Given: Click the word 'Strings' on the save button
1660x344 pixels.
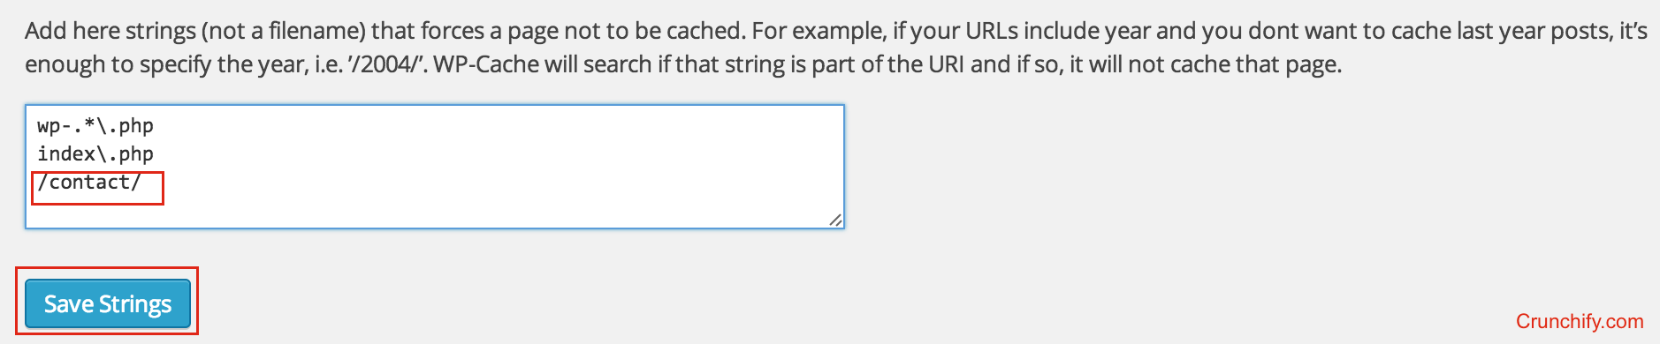Looking at the screenshot, I should coord(135,304).
